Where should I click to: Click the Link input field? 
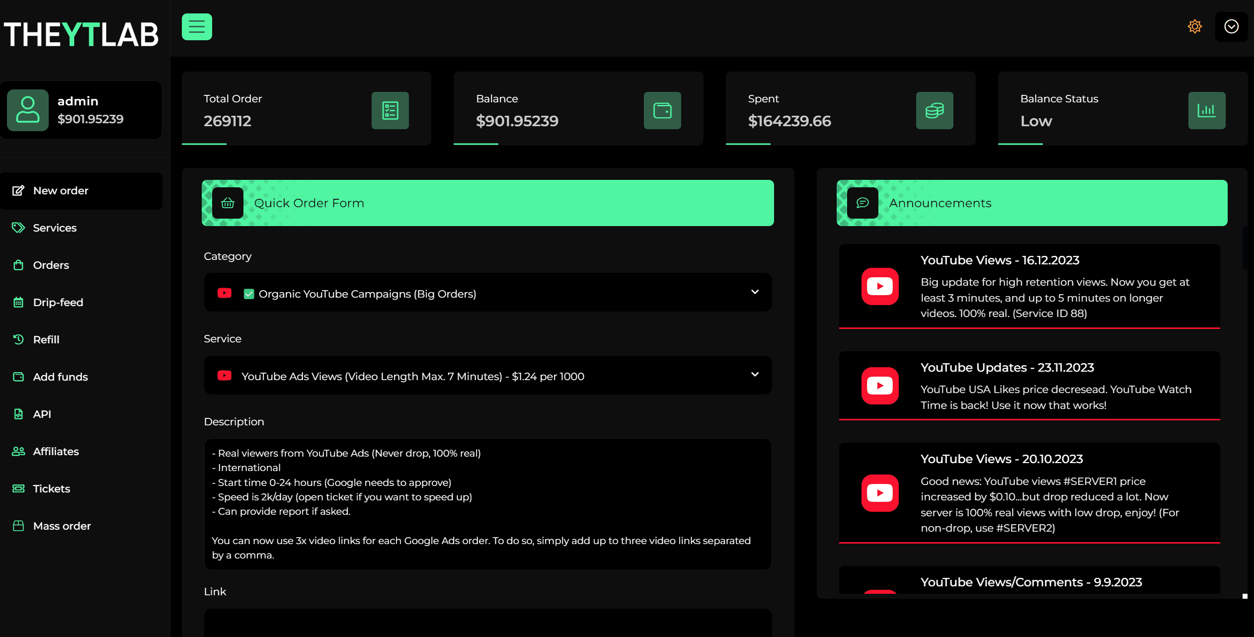click(487, 622)
